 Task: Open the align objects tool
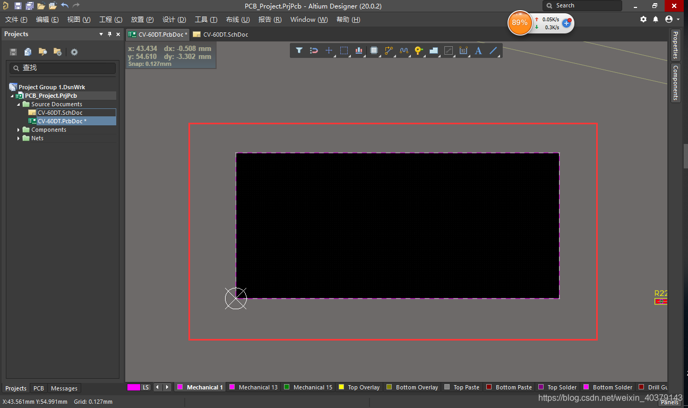pos(359,50)
